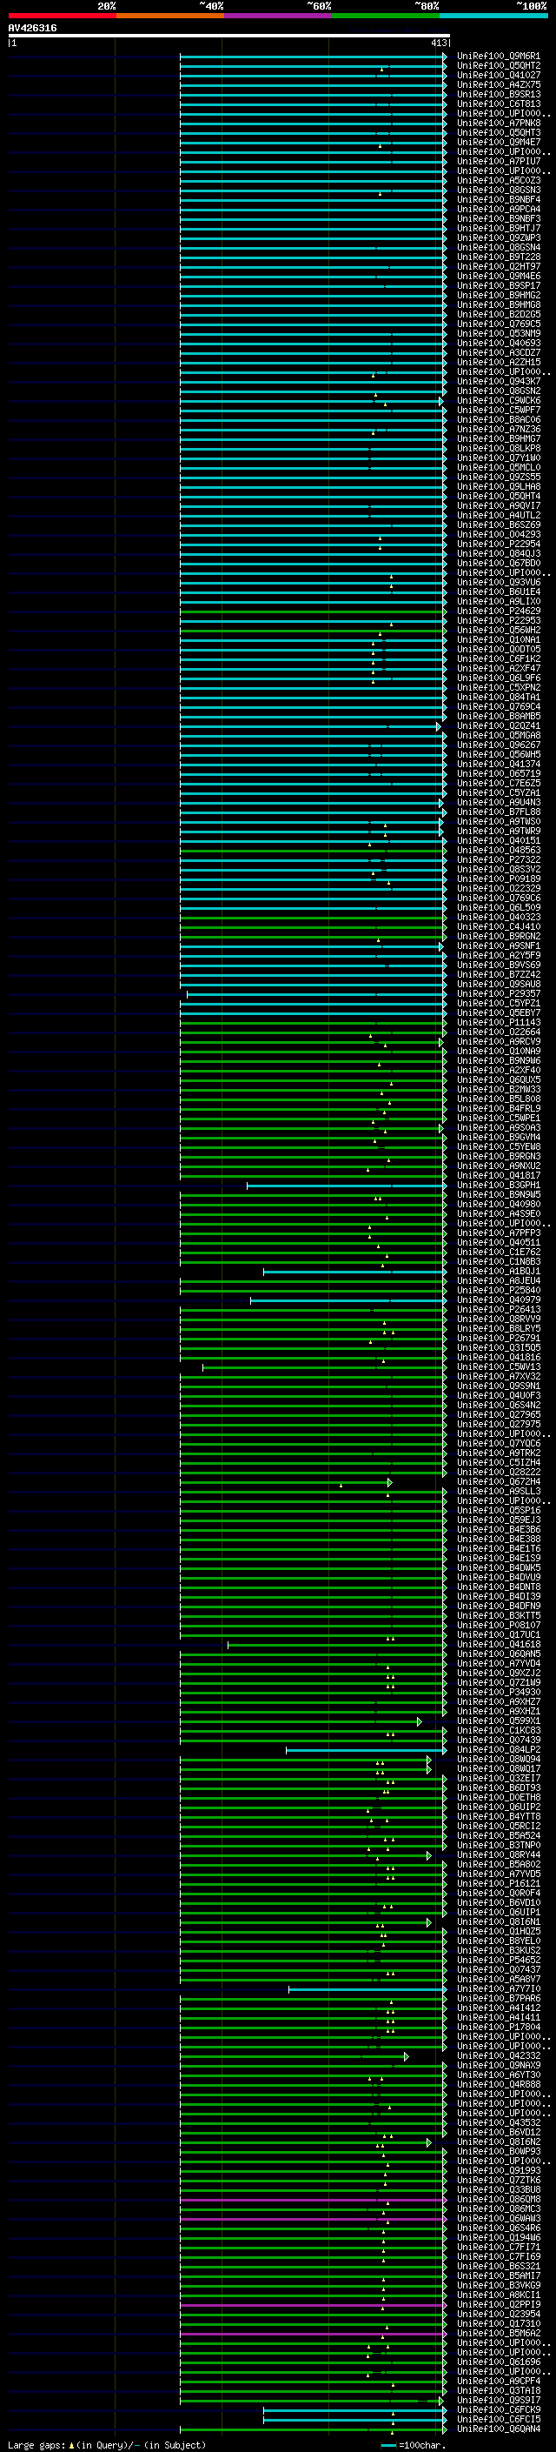Click the 'Large gaps' legend text
The image size is (556, 2452).
click(x=37, y=2445)
